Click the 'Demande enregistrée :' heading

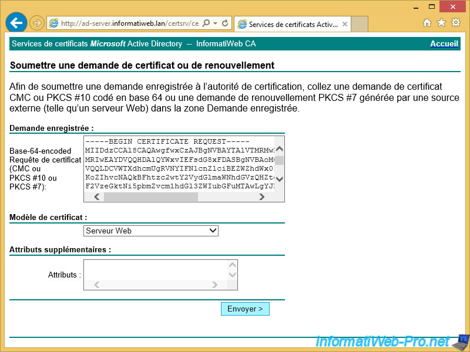52,128
